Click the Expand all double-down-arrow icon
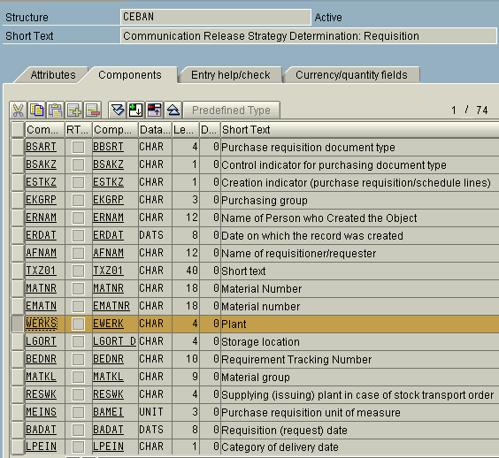Screen dimensions: 499x458 click(118, 110)
